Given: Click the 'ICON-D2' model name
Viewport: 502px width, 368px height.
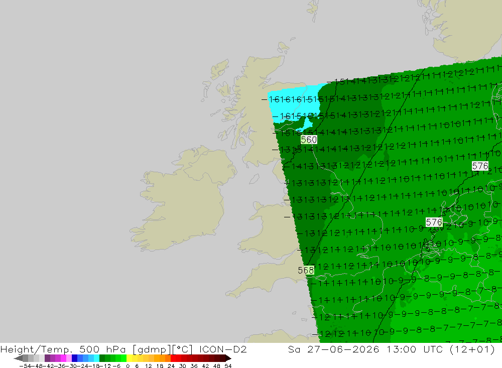Looking at the screenshot, I should tap(223, 349).
